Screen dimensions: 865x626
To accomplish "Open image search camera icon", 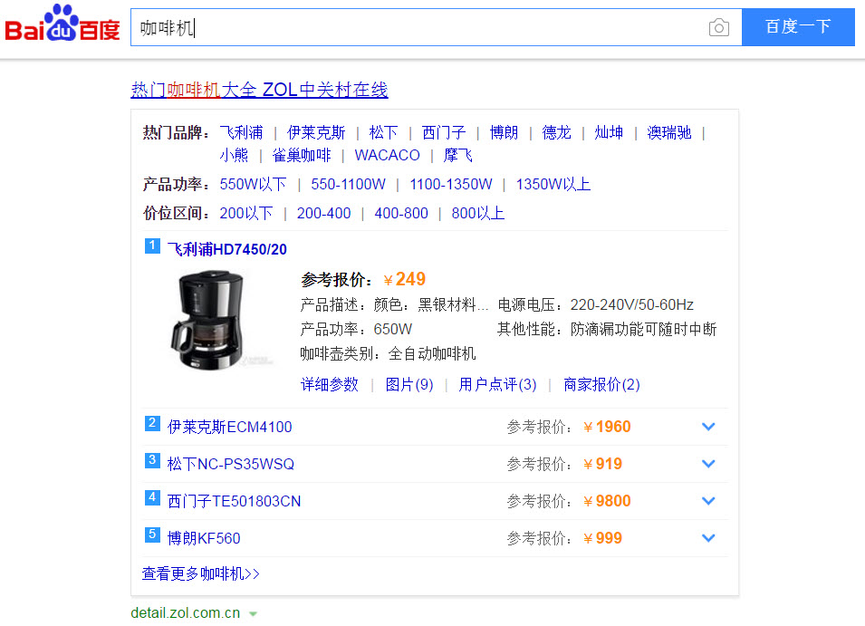I will click(x=718, y=27).
